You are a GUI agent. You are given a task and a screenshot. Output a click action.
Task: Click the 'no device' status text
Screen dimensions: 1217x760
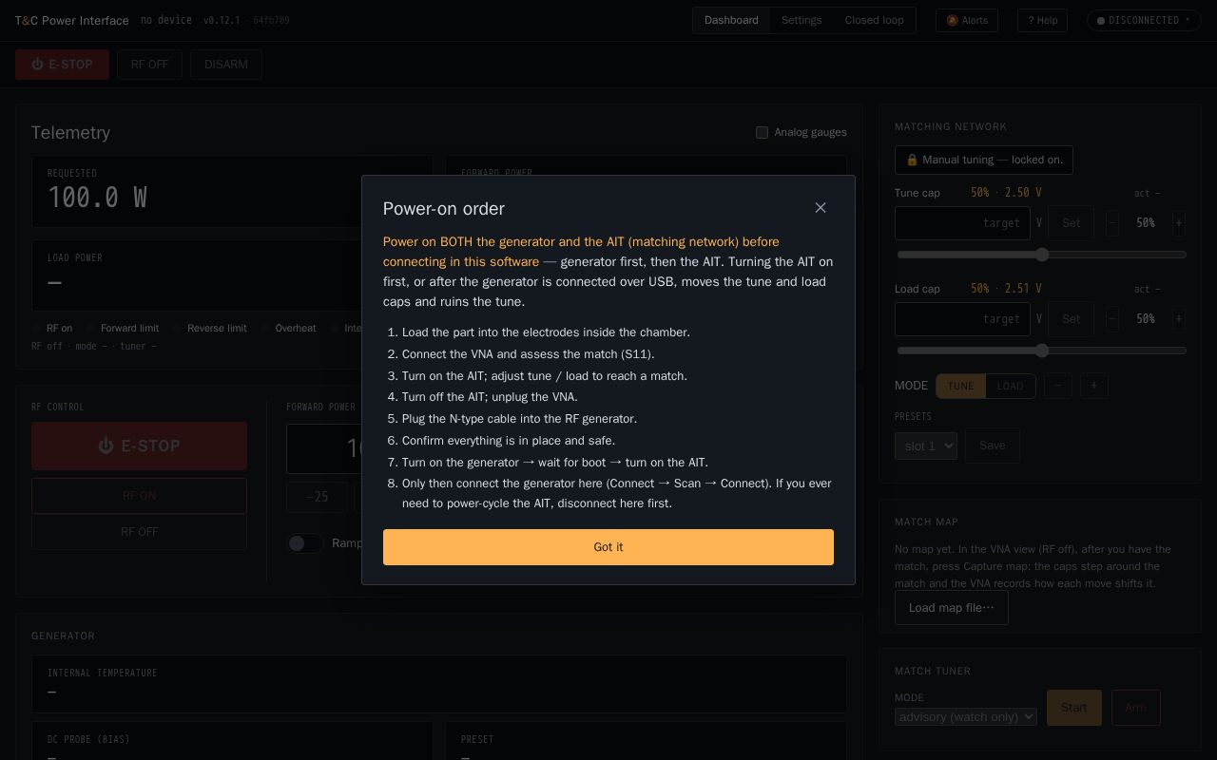pos(165,20)
